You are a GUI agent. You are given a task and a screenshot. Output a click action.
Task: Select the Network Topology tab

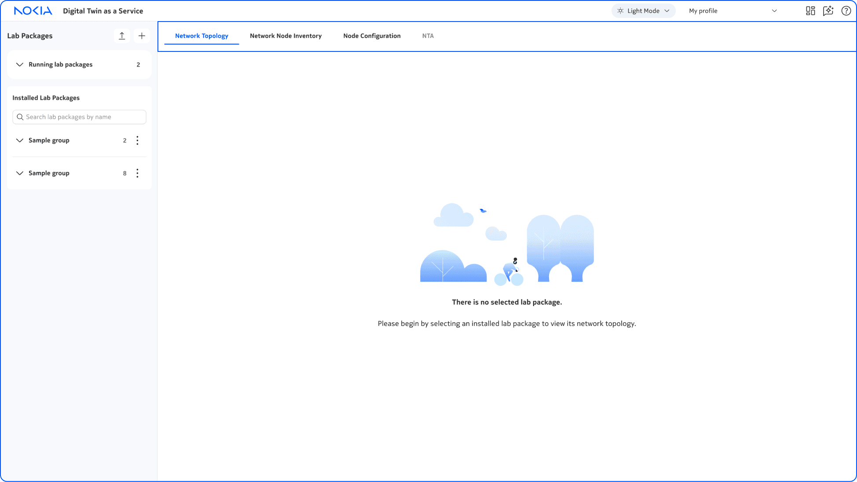(x=201, y=36)
